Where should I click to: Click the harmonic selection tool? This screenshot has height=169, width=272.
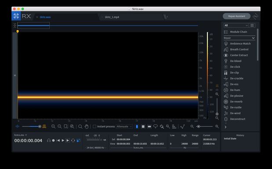click(174, 126)
